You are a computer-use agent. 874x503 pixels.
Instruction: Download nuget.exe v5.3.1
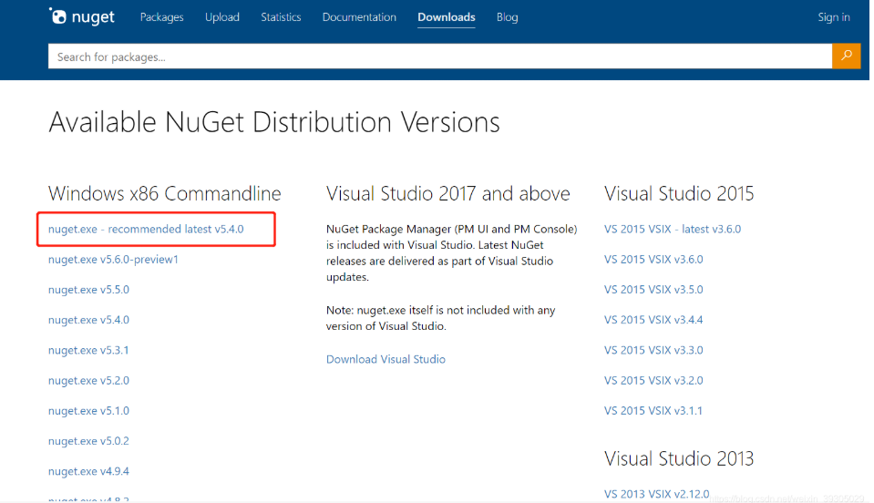pos(88,350)
